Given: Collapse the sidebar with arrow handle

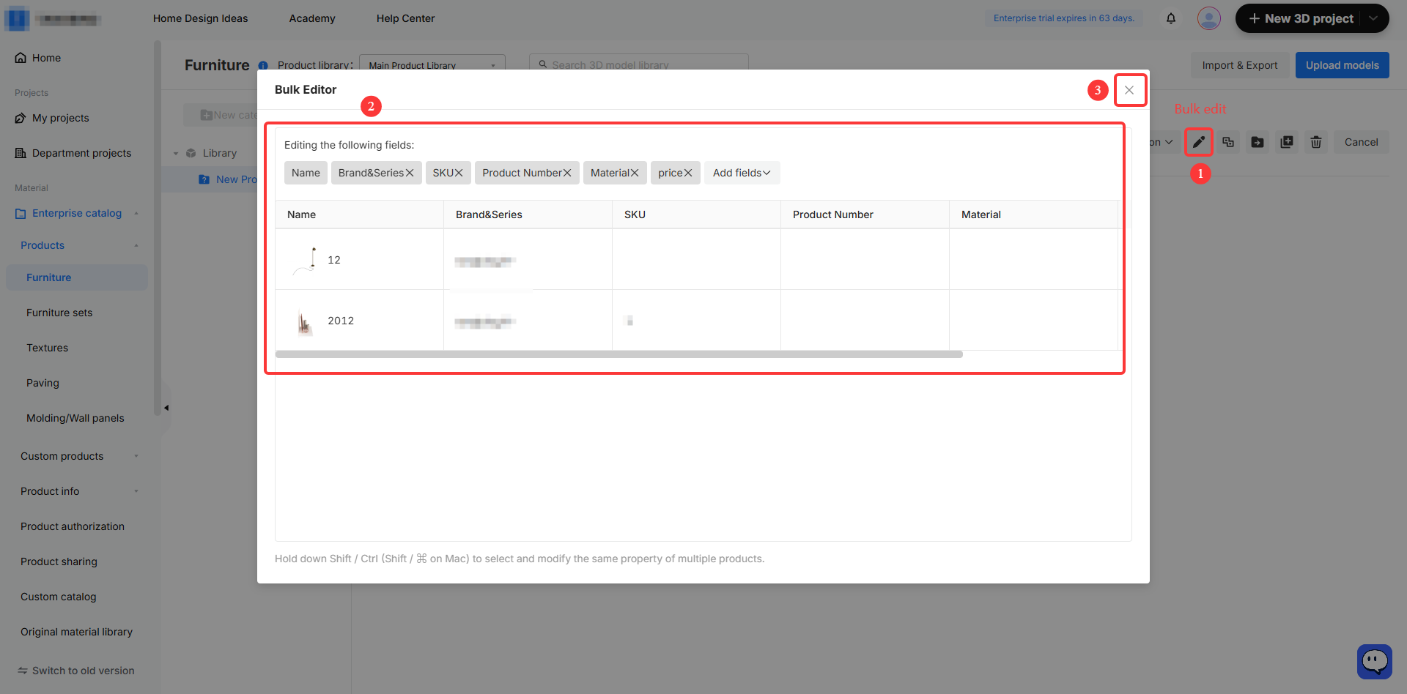Looking at the screenshot, I should point(166,408).
